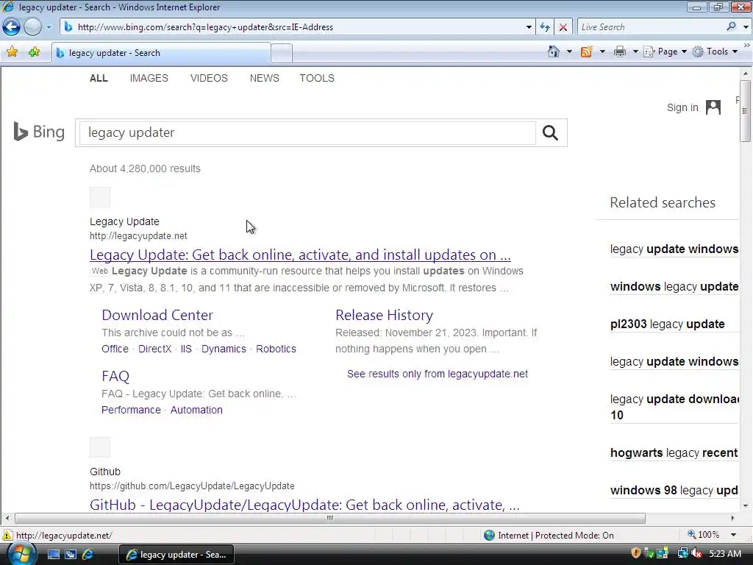Open the FAQ sublink
This screenshot has height=565, width=753.
115,376
